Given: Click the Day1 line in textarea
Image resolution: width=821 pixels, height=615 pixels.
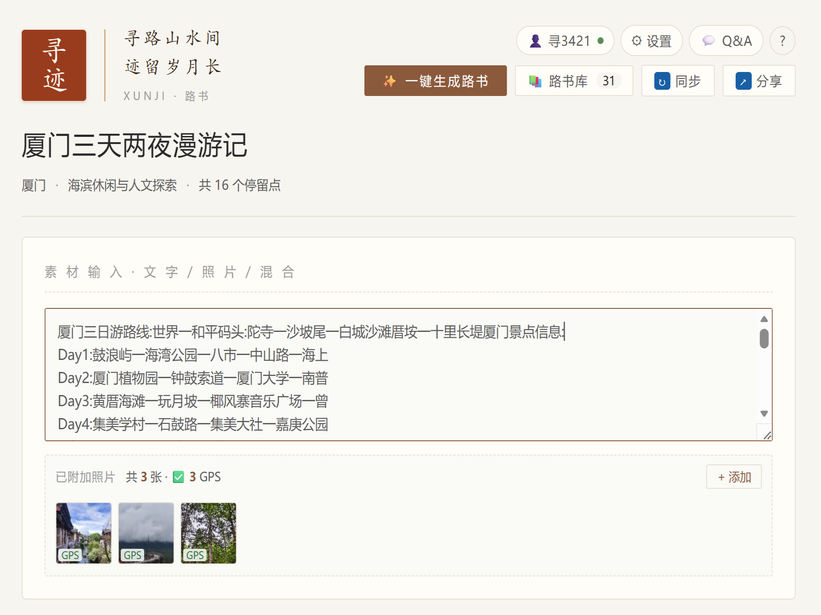Looking at the screenshot, I should click(x=193, y=355).
